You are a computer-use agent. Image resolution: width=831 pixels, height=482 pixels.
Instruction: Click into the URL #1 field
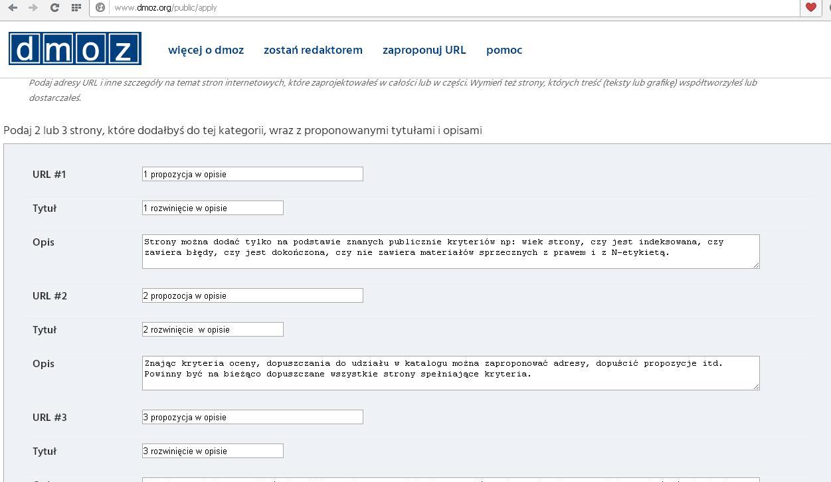(x=252, y=174)
